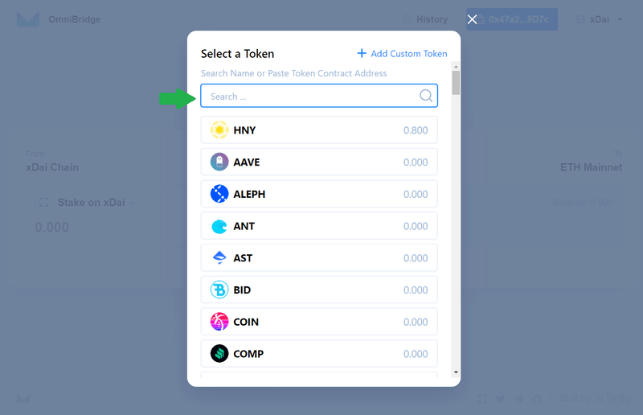Screen dimensions: 643x415
Task: Click the magnifier icon in search box
Action: point(426,96)
